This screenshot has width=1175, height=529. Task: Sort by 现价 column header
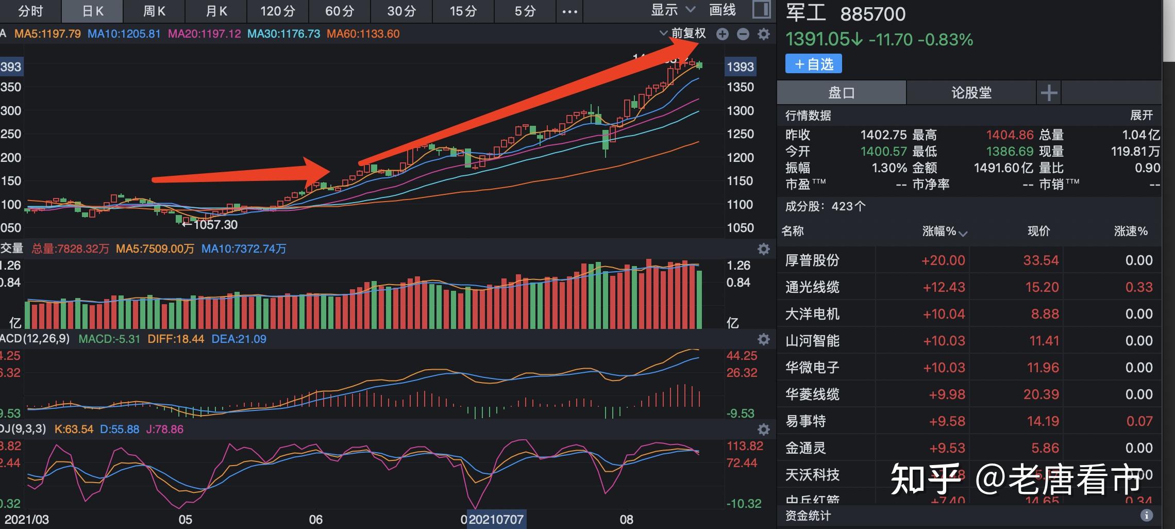[1038, 232]
